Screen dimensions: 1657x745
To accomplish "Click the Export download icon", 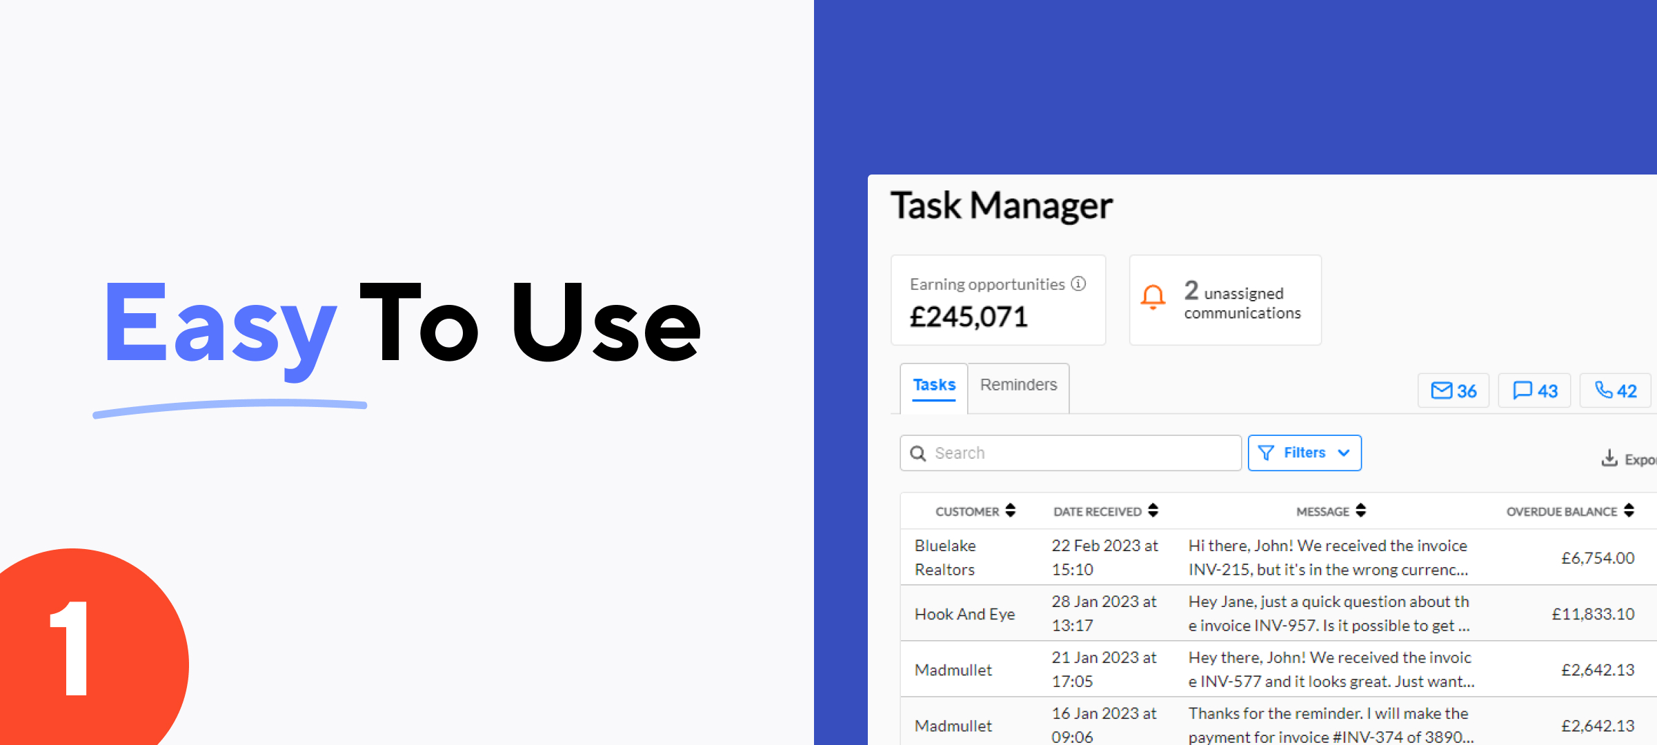I will [1609, 458].
